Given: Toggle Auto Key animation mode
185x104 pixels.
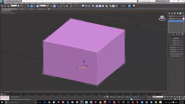Looking at the screenshot, I should pos(149,97).
